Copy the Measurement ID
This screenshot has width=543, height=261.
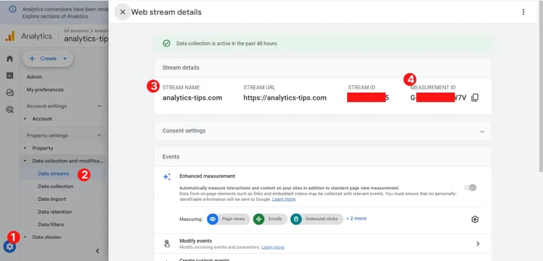click(475, 98)
